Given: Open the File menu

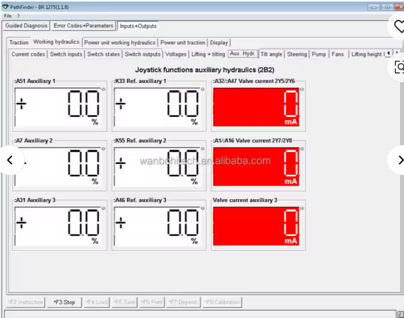Looking at the screenshot, I should coord(8,16).
